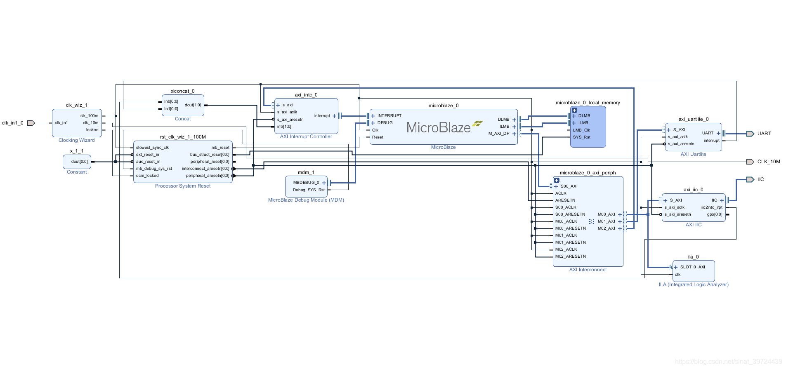Click the AXI Interrupt Controller label
Image resolution: width=786 pixels, height=369 pixels.
pos(306,136)
